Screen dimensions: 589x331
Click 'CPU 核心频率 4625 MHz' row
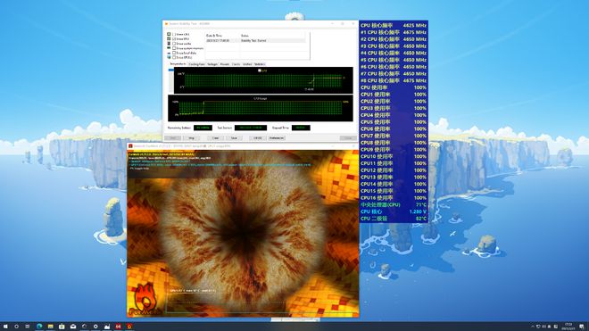point(394,26)
